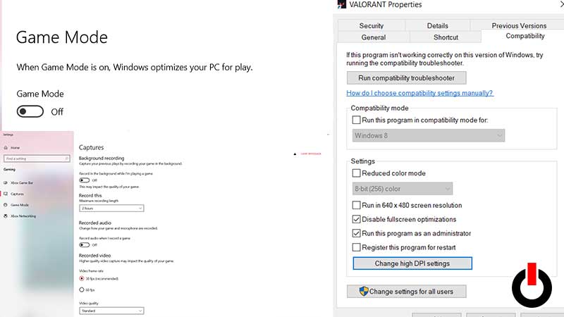Check Run this program in compatibility mode
Screen dimensions: 564x317
[357, 120]
